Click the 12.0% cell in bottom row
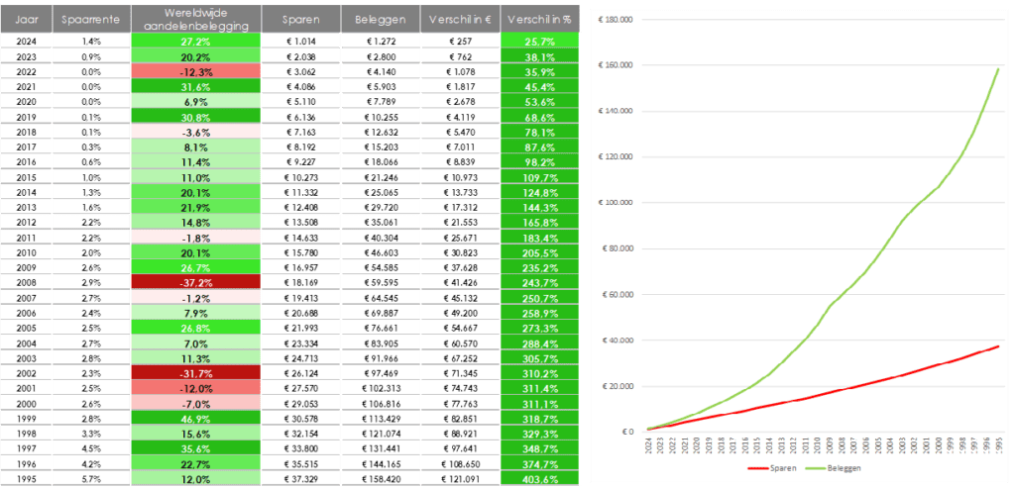 click(x=196, y=479)
